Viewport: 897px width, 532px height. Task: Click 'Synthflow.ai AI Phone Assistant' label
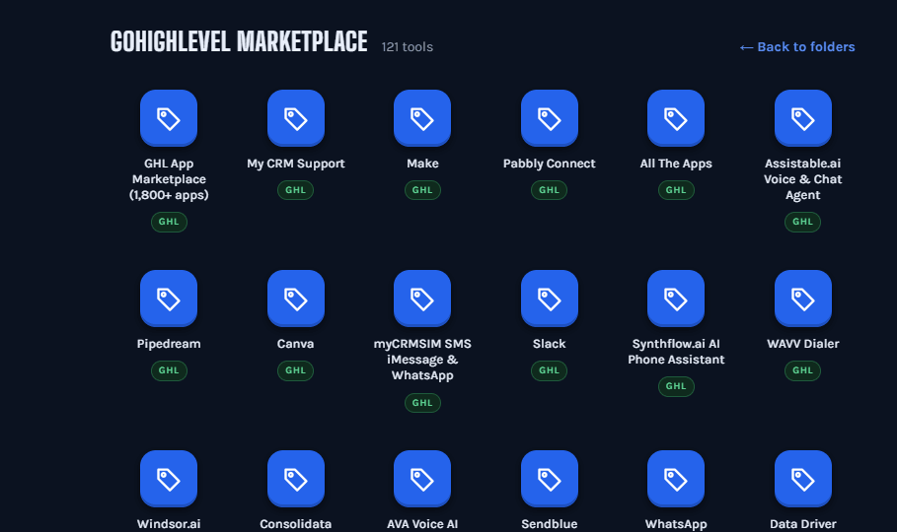(676, 352)
